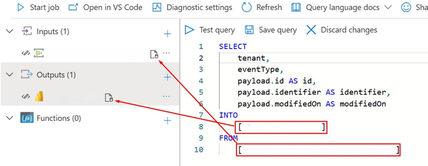The image size is (428, 166).
Task: Save query using the disk icon
Action: 249,30
